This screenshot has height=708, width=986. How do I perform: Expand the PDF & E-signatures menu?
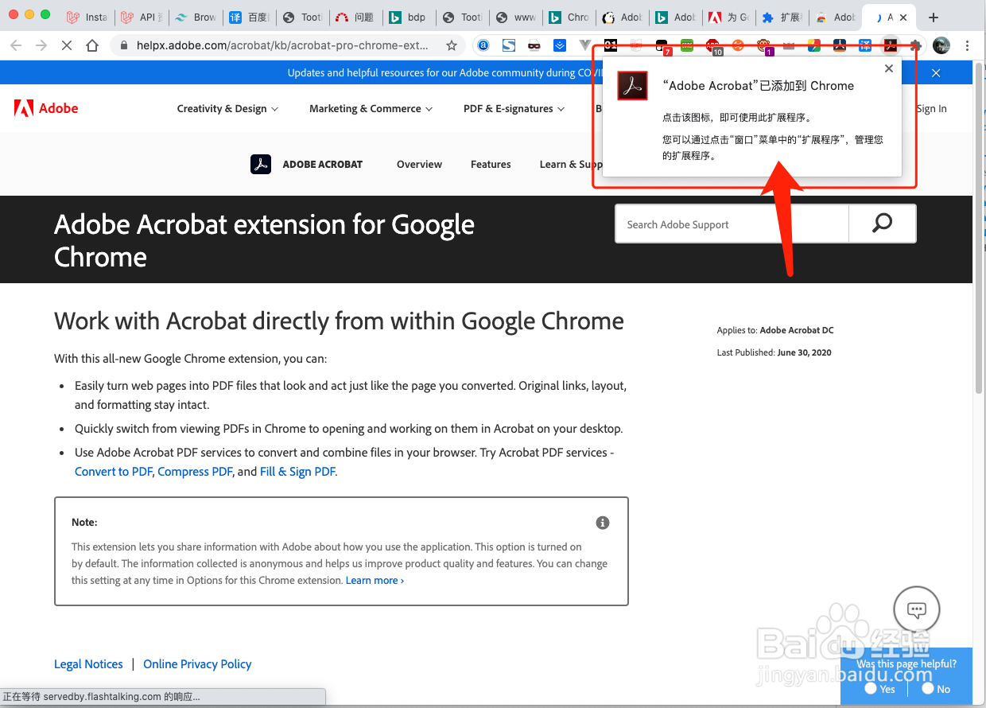pyautogui.click(x=514, y=109)
